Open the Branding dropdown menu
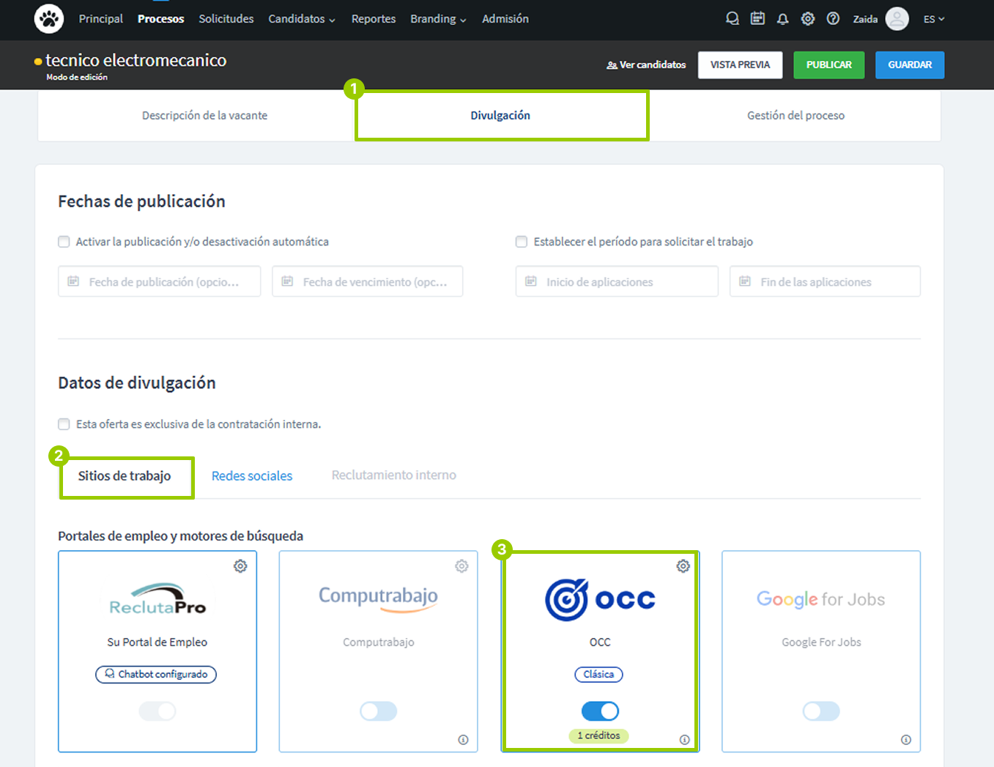Image resolution: width=994 pixels, height=767 pixels. click(x=438, y=18)
